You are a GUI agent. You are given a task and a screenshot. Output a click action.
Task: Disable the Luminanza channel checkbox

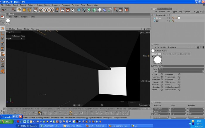coord(162,77)
